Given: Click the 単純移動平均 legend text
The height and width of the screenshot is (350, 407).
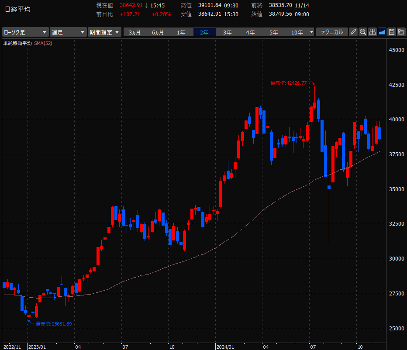Looking at the screenshot, I should 17,43.
